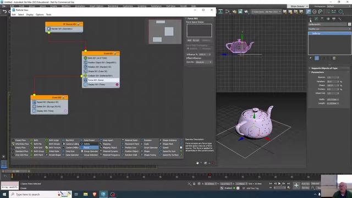Adjust the Influence % spinner arrows

pos(210,54)
